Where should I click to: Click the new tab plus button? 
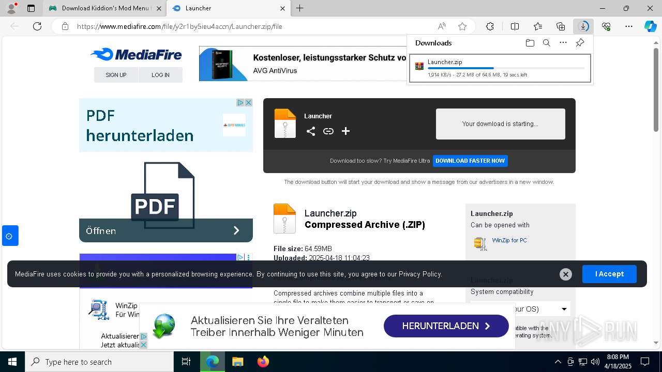click(300, 8)
